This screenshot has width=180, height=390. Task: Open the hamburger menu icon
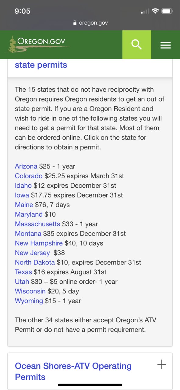click(x=165, y=45)
